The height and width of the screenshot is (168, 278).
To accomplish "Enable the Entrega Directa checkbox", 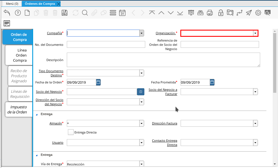I will point(71,132).
